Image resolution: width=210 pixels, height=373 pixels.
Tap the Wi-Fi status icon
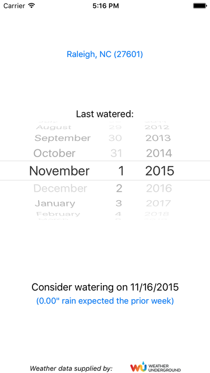[x=31, y=6]
